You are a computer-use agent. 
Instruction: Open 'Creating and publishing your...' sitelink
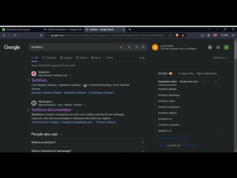click(x=77, y=122)
